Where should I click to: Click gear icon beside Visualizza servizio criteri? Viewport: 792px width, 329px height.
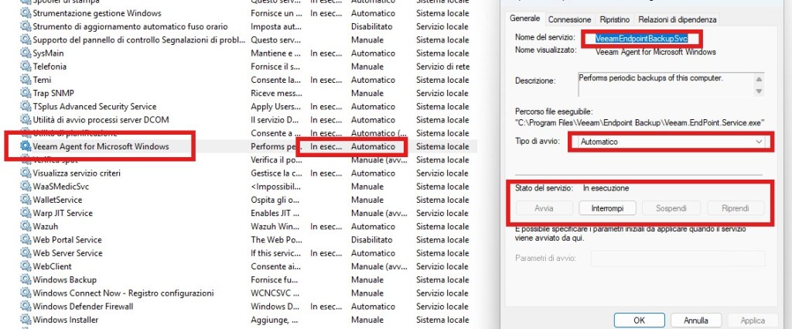[26, 173]
